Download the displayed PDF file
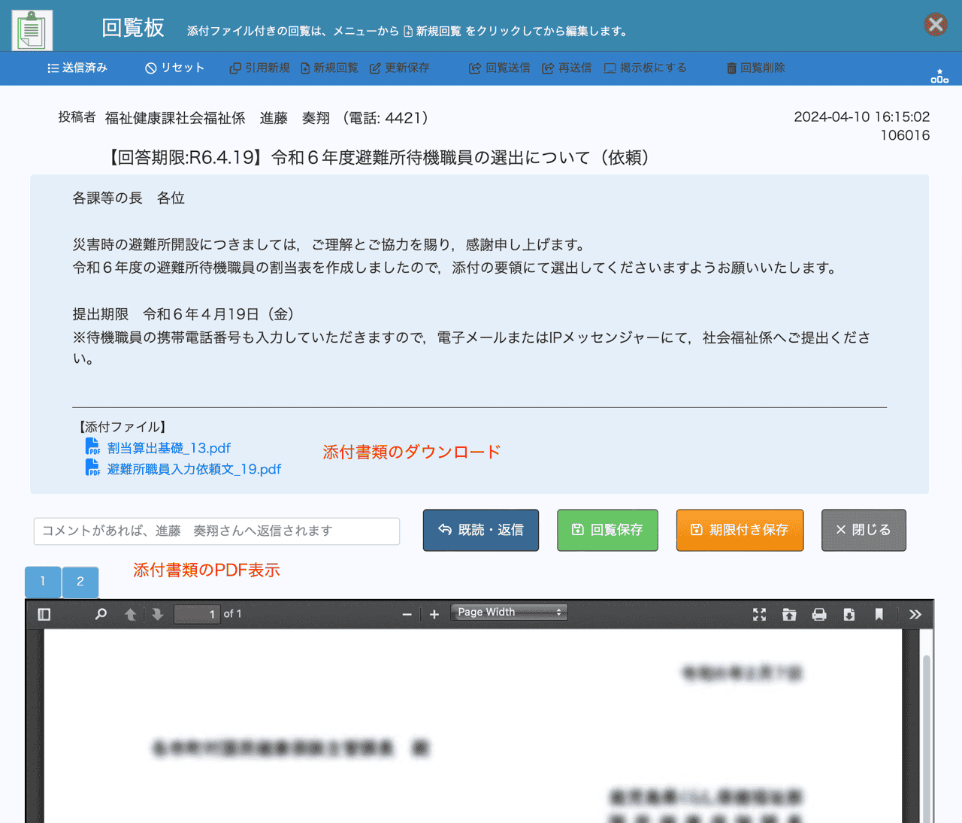962x823 pixels. (x=849, y=615)
